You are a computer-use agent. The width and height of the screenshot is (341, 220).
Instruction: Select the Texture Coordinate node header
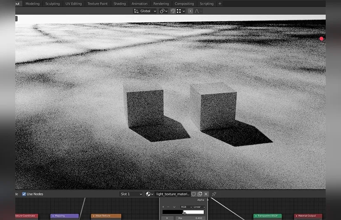pyautogui.click(x=26, y=216)
